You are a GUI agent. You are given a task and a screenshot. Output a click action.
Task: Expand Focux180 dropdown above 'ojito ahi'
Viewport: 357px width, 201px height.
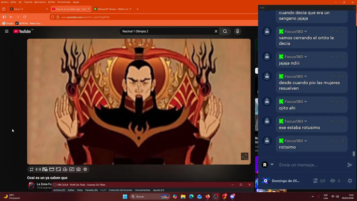click(x=306, y=101)
